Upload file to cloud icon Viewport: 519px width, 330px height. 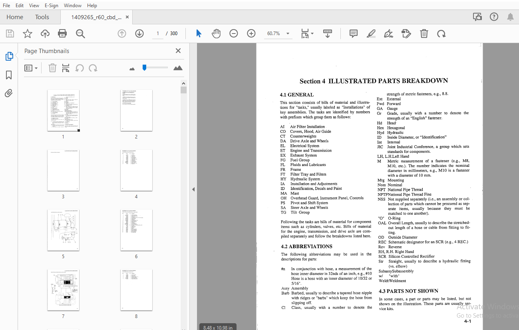(x=45, y=34)
